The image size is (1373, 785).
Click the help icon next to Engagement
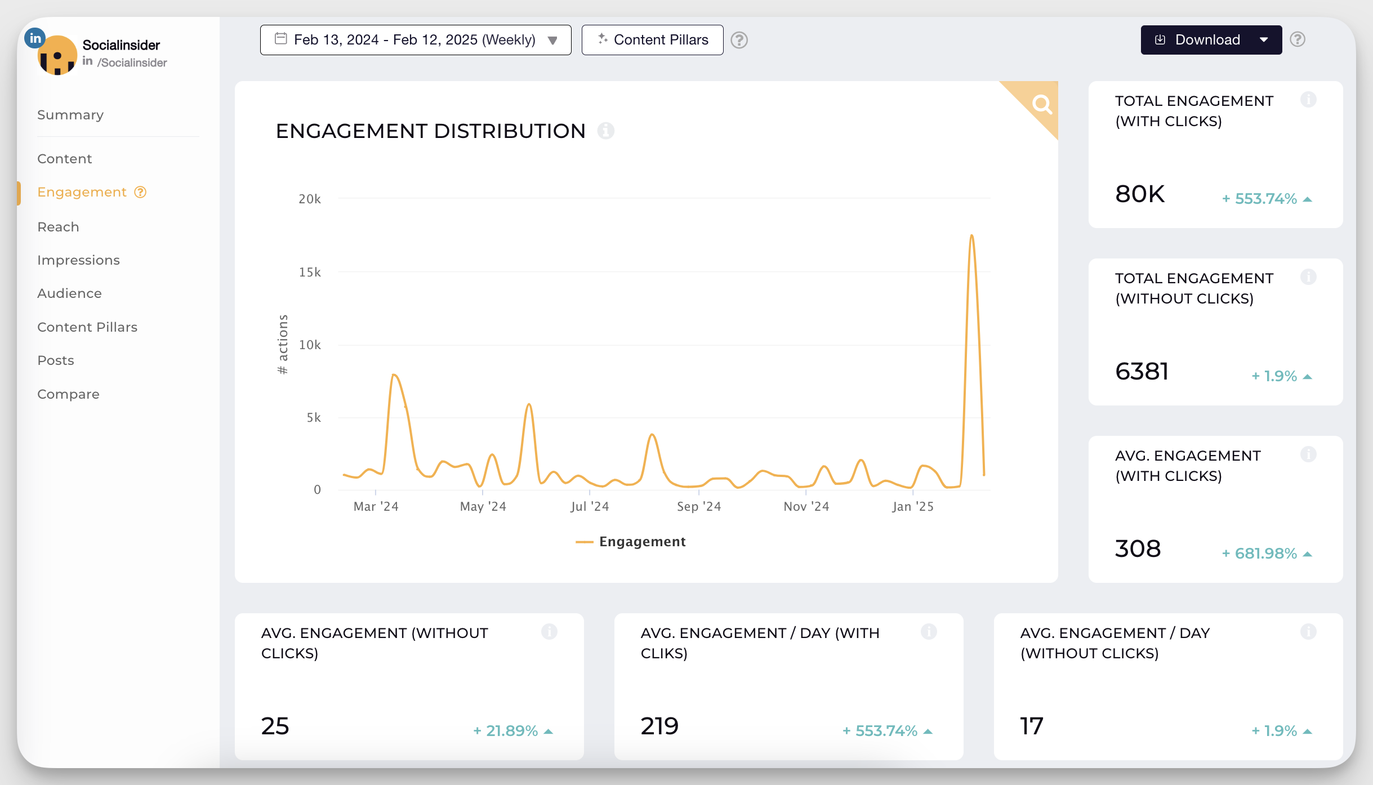(x=140, y=192)
